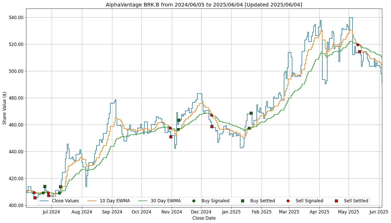This screenshot has width=391, height=223.
Task: Select the '10 Day EWMA' legend label
Action: click(x=115, y=201)
